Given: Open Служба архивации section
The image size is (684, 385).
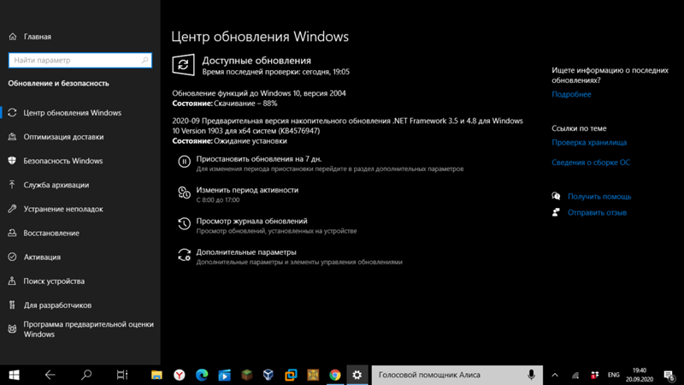Looking at the screenshot, I should pos(56,185).
